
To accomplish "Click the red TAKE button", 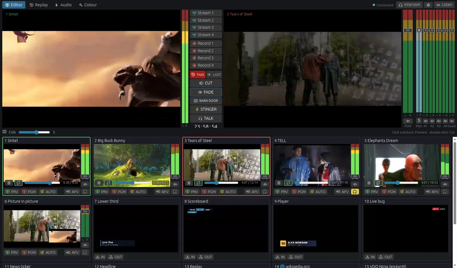I will (x=198, y=75).
